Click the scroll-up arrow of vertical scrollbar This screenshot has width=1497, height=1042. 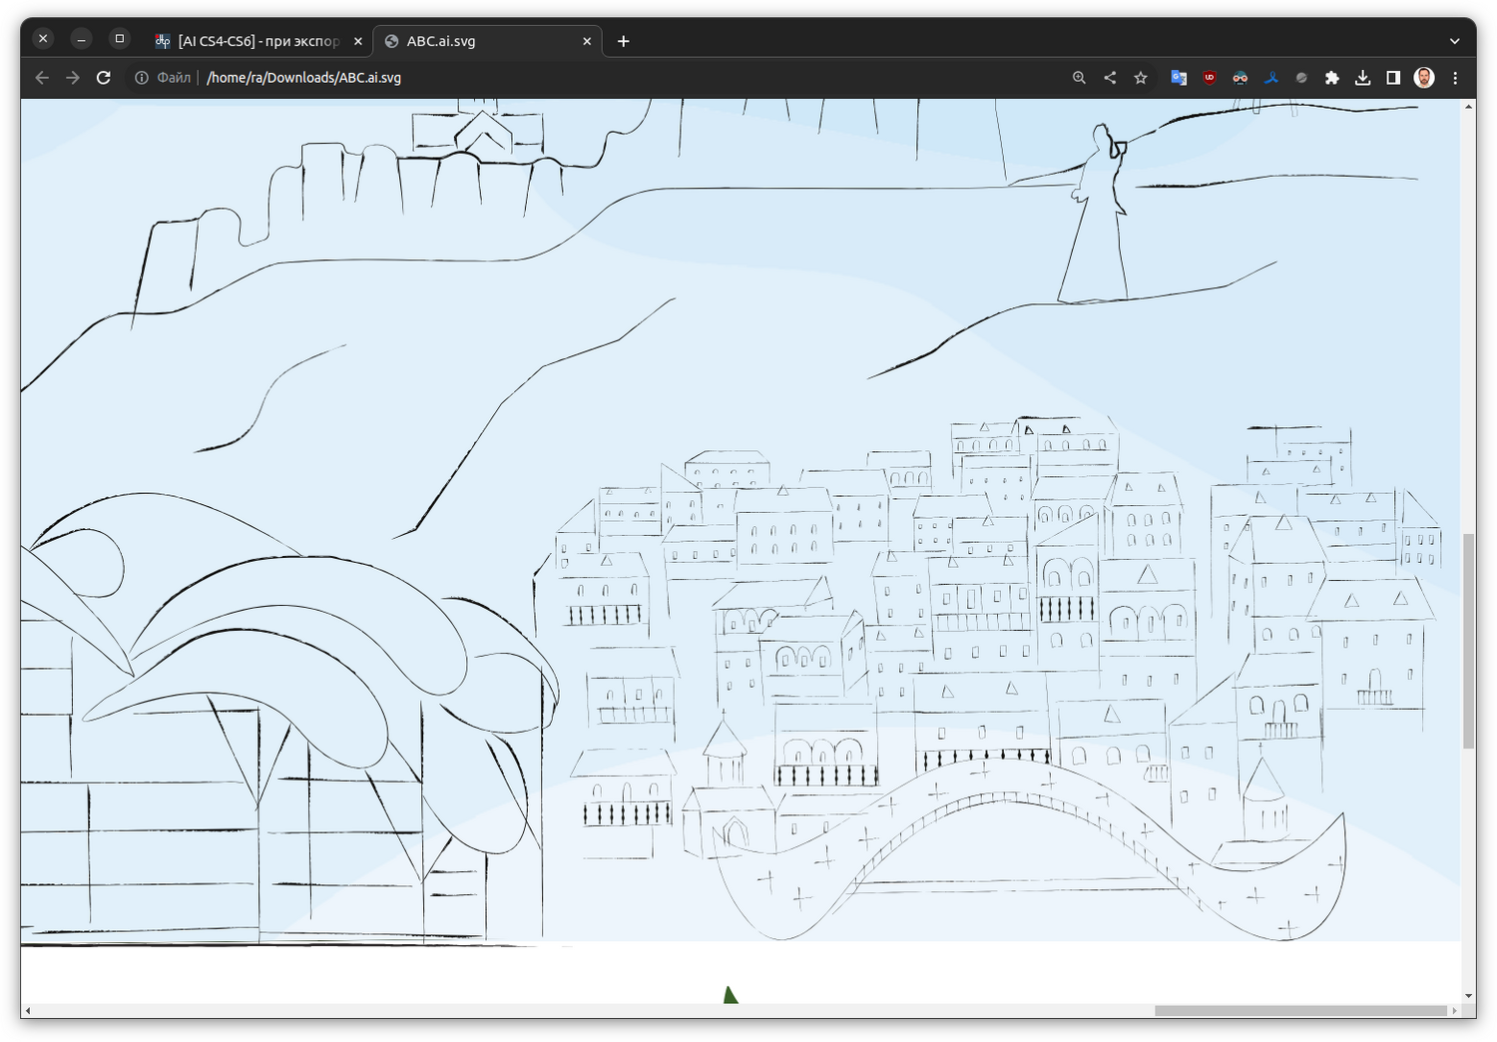[1469, 107]
